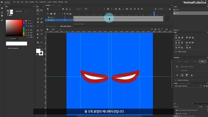
Task: Switch to the Doc properties tab
Action: (x=202, y=61)
